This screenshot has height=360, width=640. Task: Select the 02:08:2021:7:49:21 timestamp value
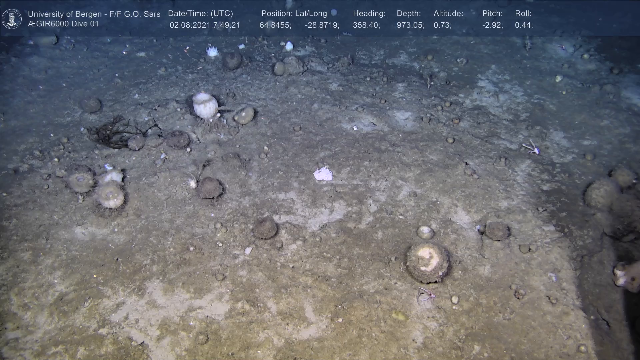[205, 25]
